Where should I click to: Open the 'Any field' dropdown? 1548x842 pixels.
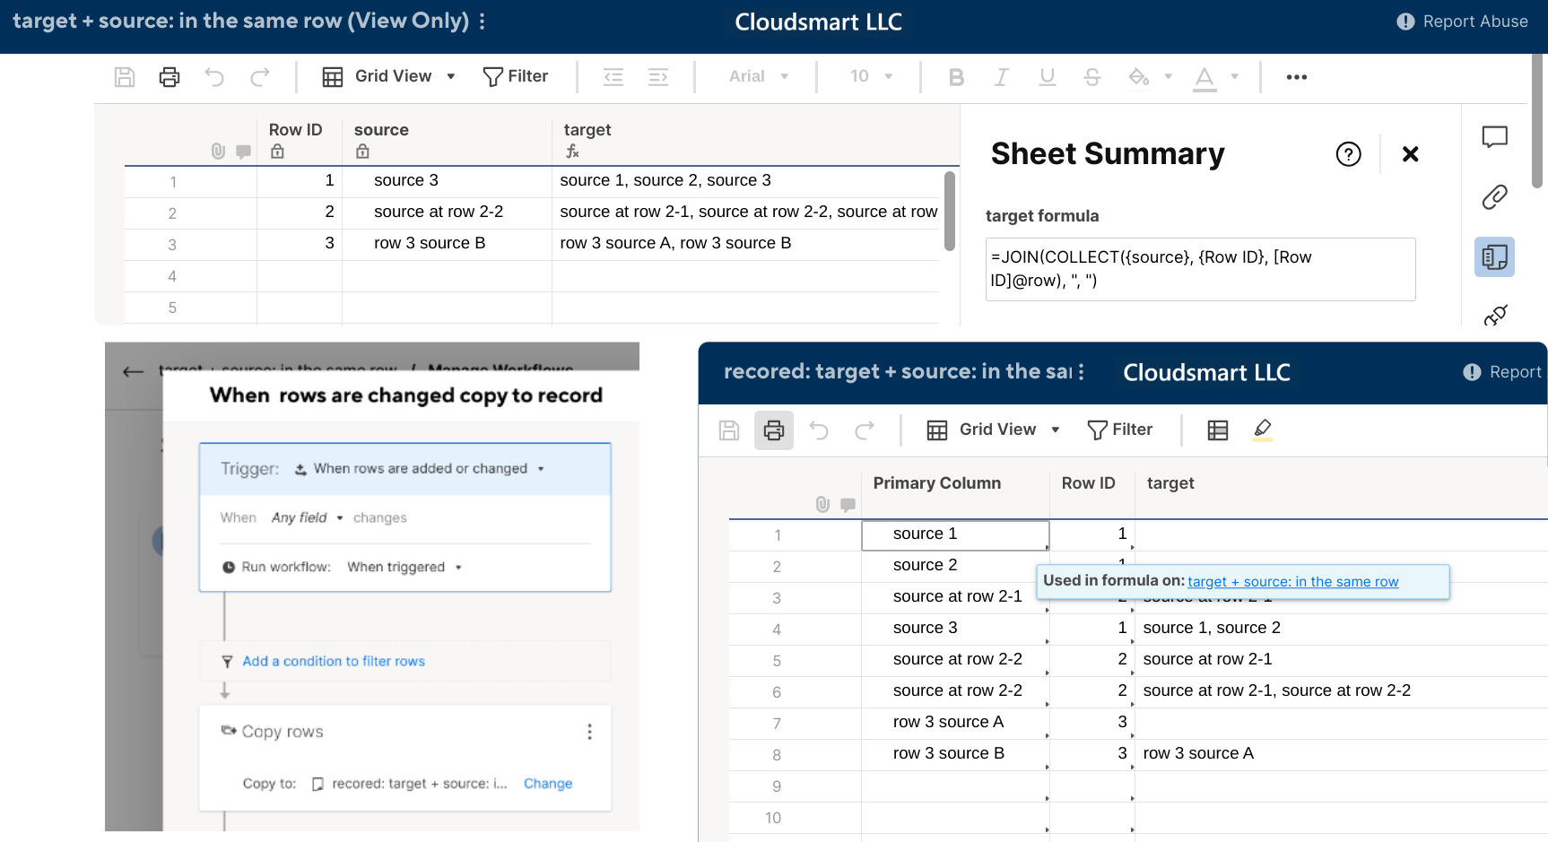(x=308, y=518)
